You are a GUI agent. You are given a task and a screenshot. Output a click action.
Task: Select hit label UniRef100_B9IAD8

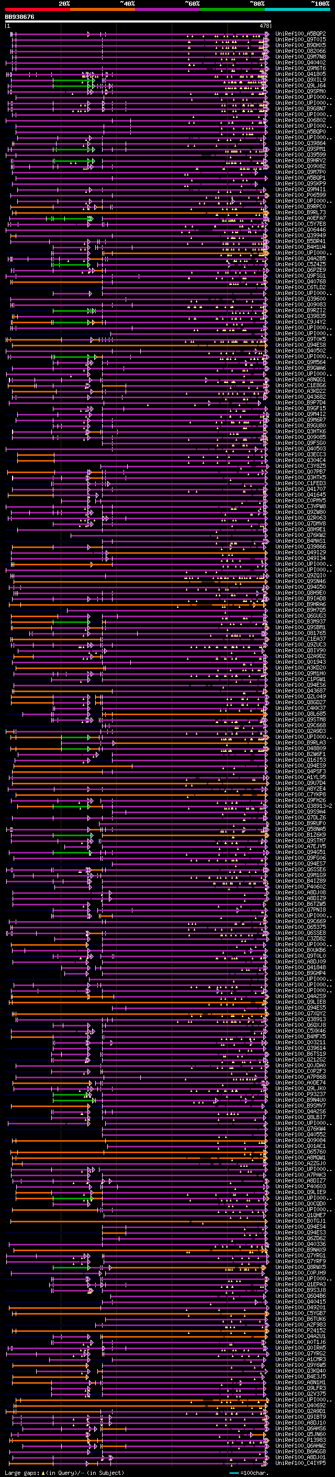pos(300,598)
